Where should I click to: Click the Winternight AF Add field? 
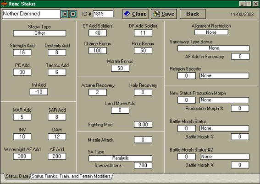click(x=22, y=156)
